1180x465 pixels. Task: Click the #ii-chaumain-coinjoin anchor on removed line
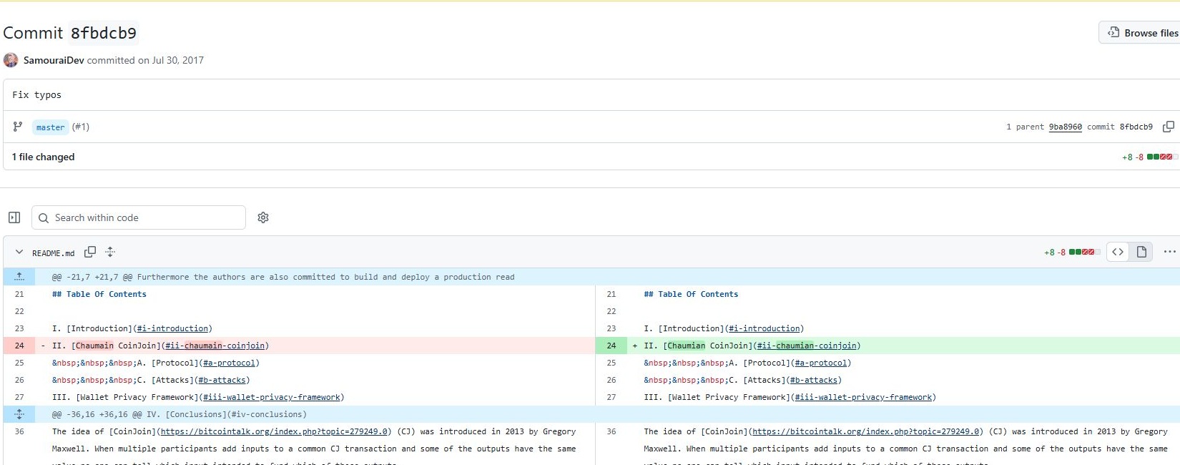[x=215, y=346]
